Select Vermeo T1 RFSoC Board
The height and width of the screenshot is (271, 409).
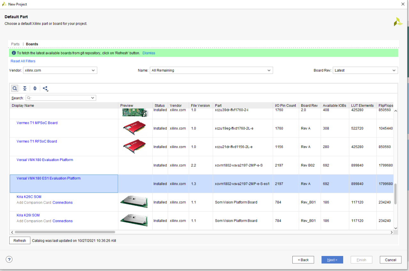(x=37, y=141)
